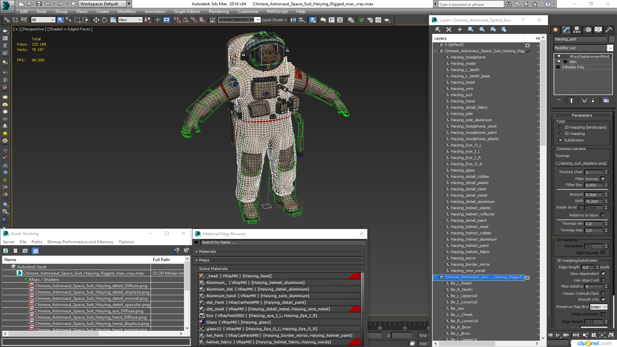Expand the Materials group in Material Browser
This screenshot has width=617, height=347.
pos(196,252)
